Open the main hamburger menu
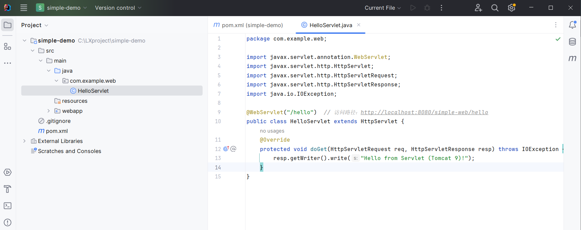 click(x=24, y=8)
